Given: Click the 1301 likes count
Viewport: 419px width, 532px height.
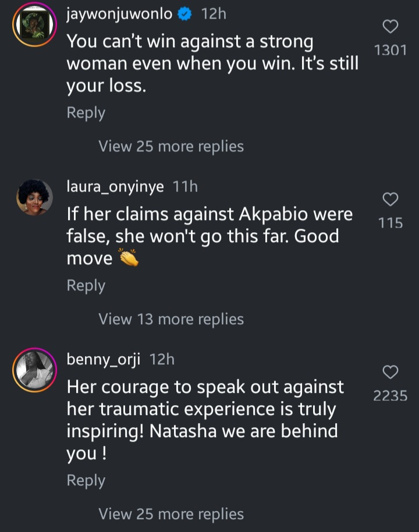Looking at the screenshot, I should click(x=390, y=50).
